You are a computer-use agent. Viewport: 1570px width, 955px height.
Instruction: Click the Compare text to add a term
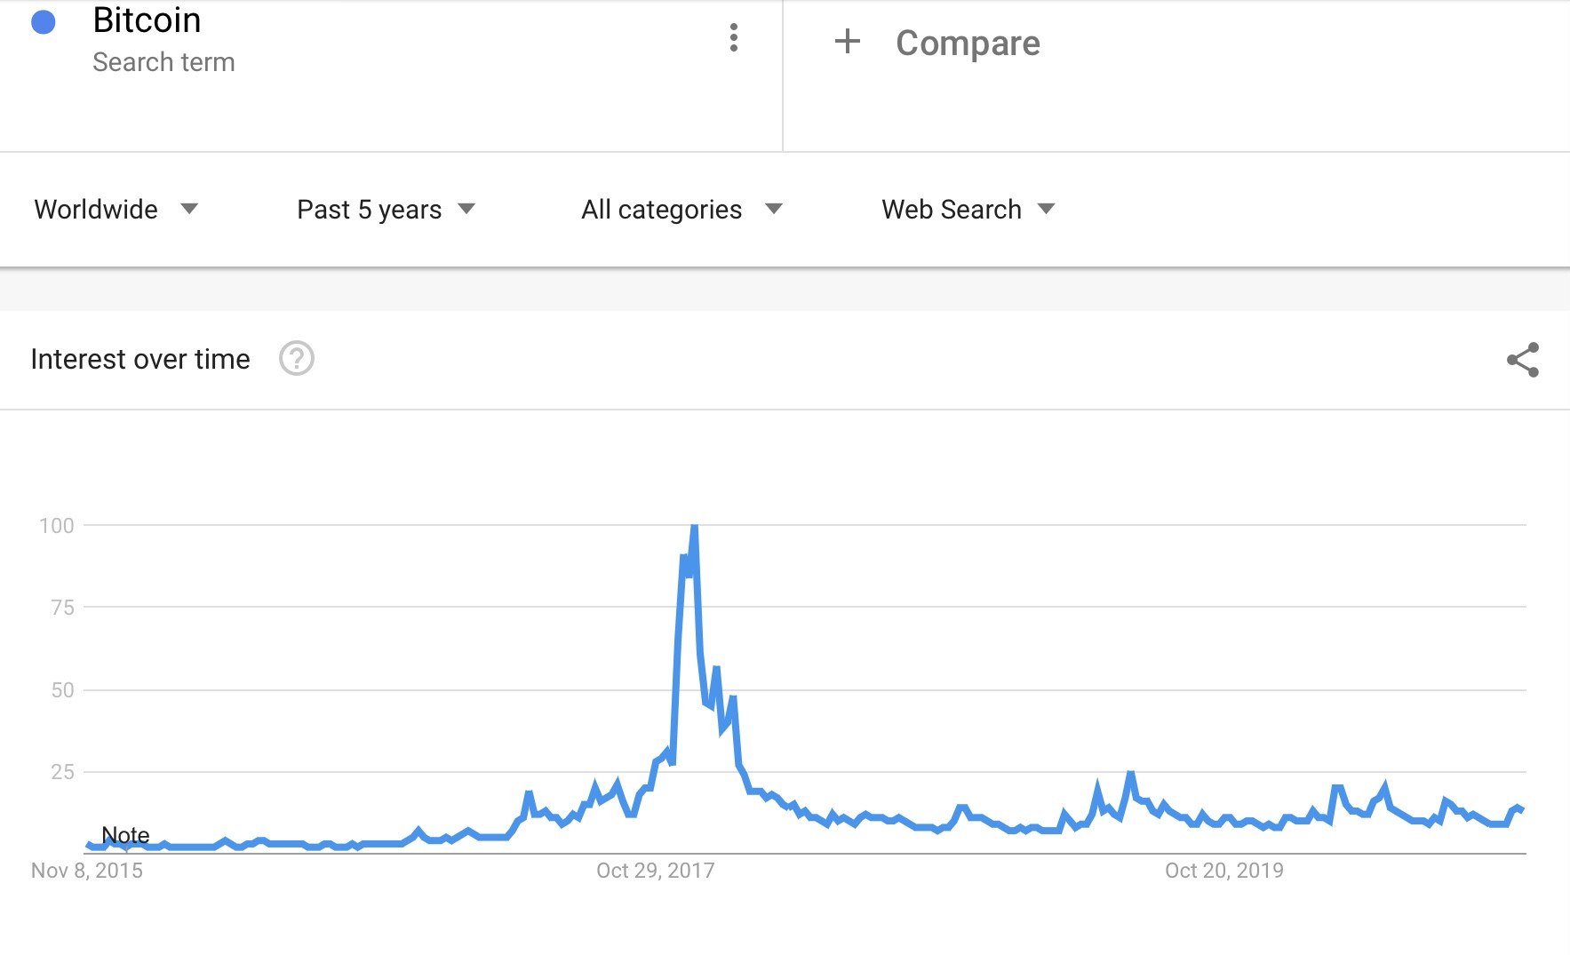tap(968, 43)
